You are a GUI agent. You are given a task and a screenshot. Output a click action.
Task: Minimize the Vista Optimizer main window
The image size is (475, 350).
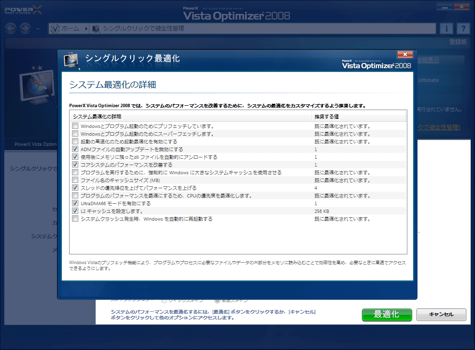coord(445,7)
